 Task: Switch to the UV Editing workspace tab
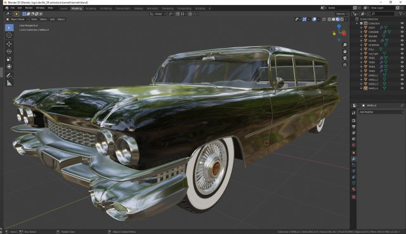(x=106, y=8)
